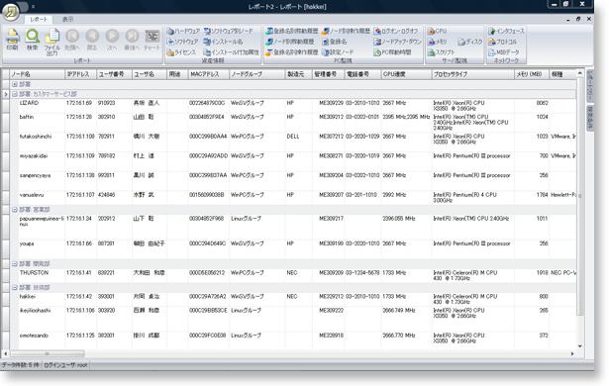The width and height of the screenshot is (609, 386).
Task: Open ノードアップ・ダウン report
Action: 397,42
